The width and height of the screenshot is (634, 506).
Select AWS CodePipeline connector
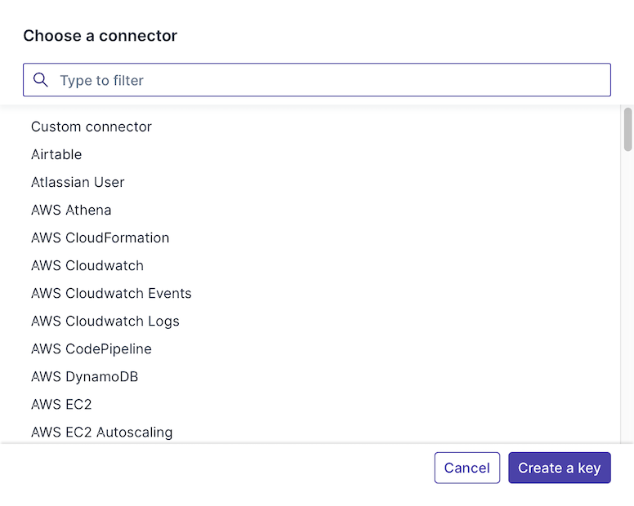click(x=92, y=348)
